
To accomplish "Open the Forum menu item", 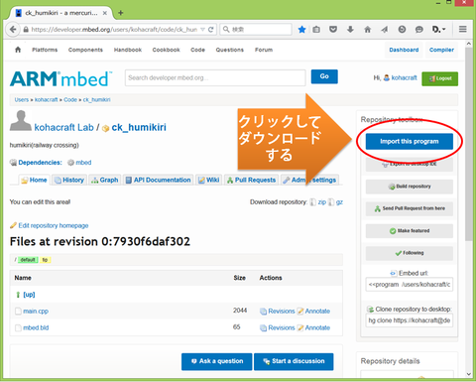I will [x=264, y=50].
